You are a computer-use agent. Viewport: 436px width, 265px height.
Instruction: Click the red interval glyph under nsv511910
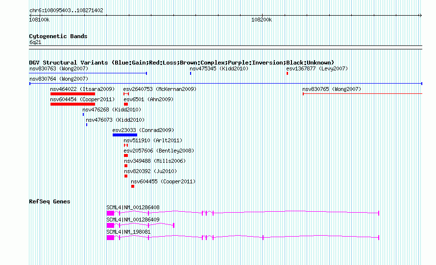pos(126,145)
